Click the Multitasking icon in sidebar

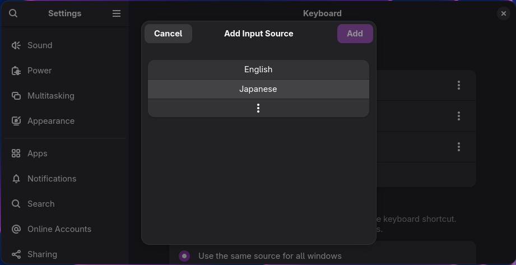coord(16,96)
